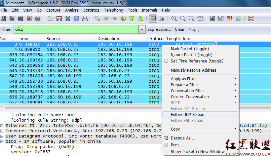Choose Mark Packet (toggle) in context menu
Screen dimensions: 271x156
pyautogui.click(x=190, y=49)
